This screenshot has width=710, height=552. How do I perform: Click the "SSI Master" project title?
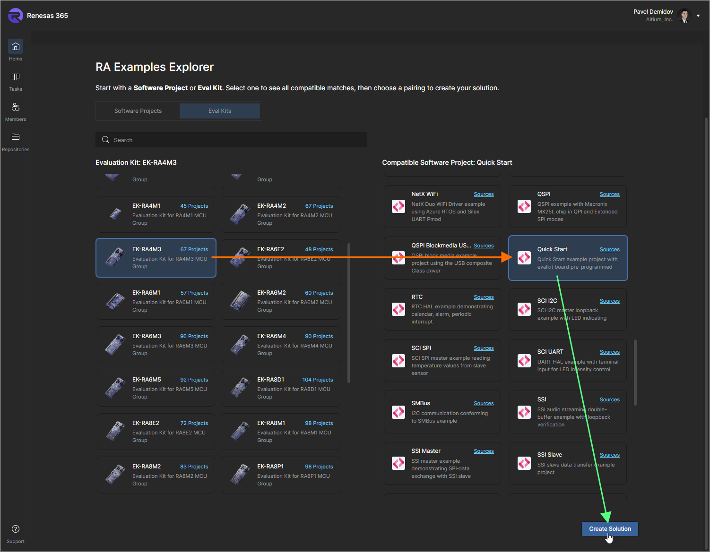click(x=426, y=451)
